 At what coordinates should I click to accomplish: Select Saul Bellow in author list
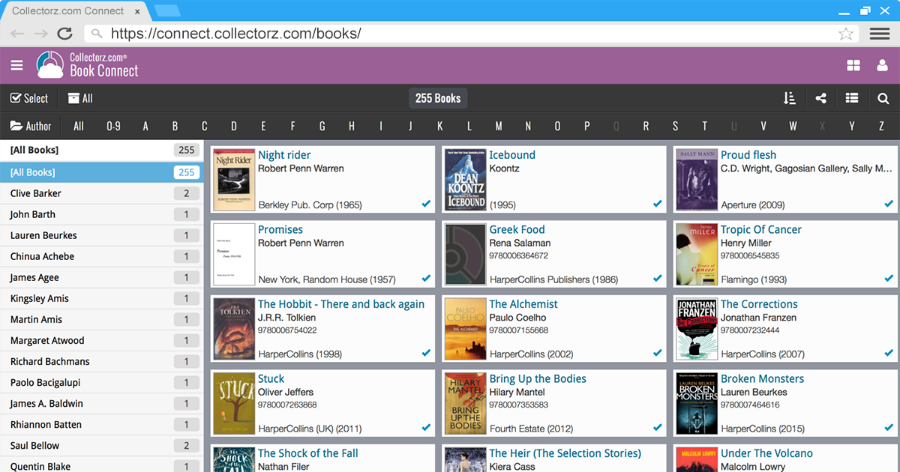click(101, 445)
